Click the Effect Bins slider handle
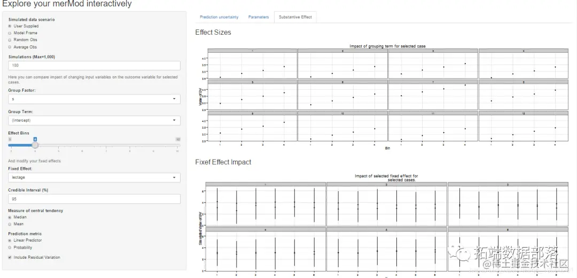The width and height of the screenshot is (577, 278). click(x=35, y=145)
